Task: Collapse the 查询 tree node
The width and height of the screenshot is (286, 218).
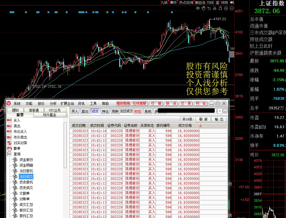Action: pyautogui.click(x=9, y=154)
